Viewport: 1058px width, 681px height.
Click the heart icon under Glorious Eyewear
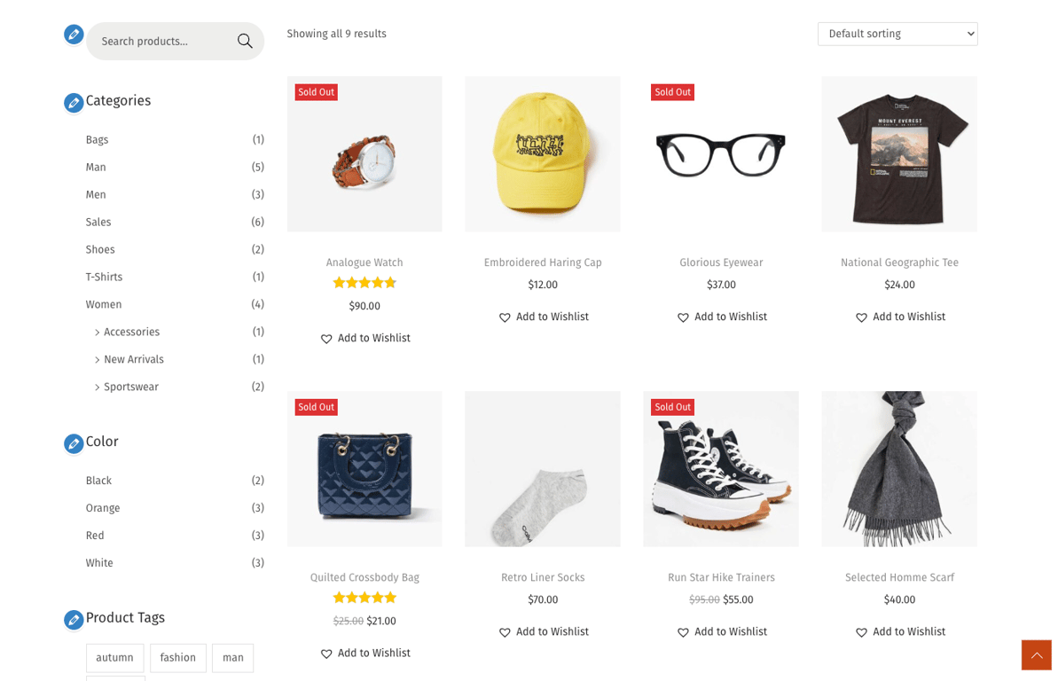pos(683,317)
